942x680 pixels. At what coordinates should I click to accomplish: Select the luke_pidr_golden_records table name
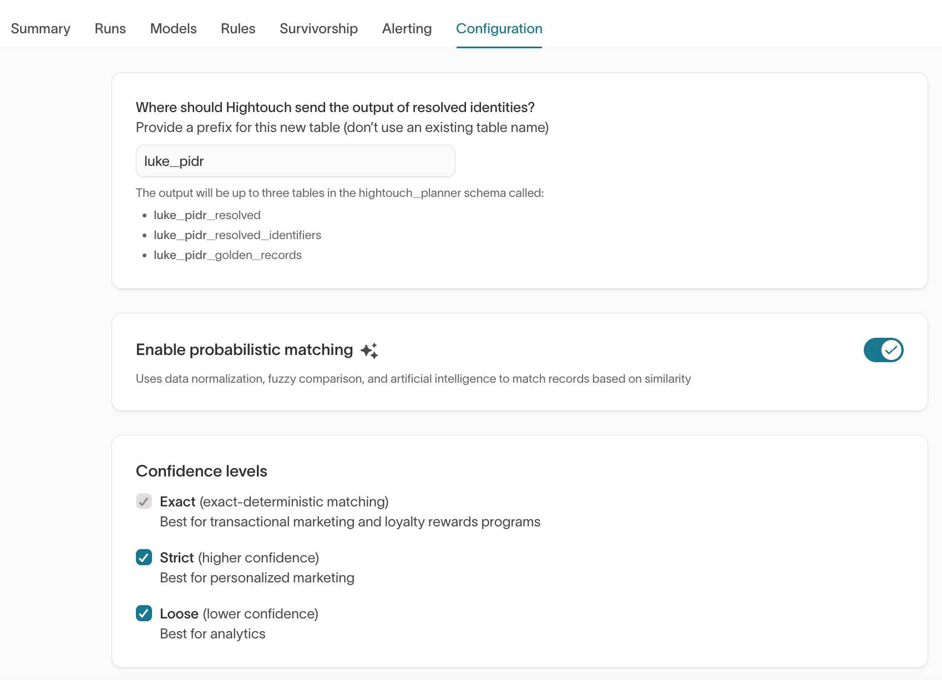tap(227, 255)
